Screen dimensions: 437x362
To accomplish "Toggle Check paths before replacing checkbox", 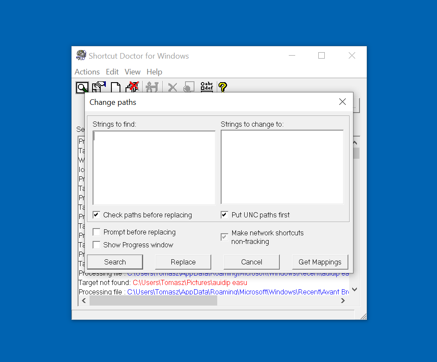I will tap(96, 215).
